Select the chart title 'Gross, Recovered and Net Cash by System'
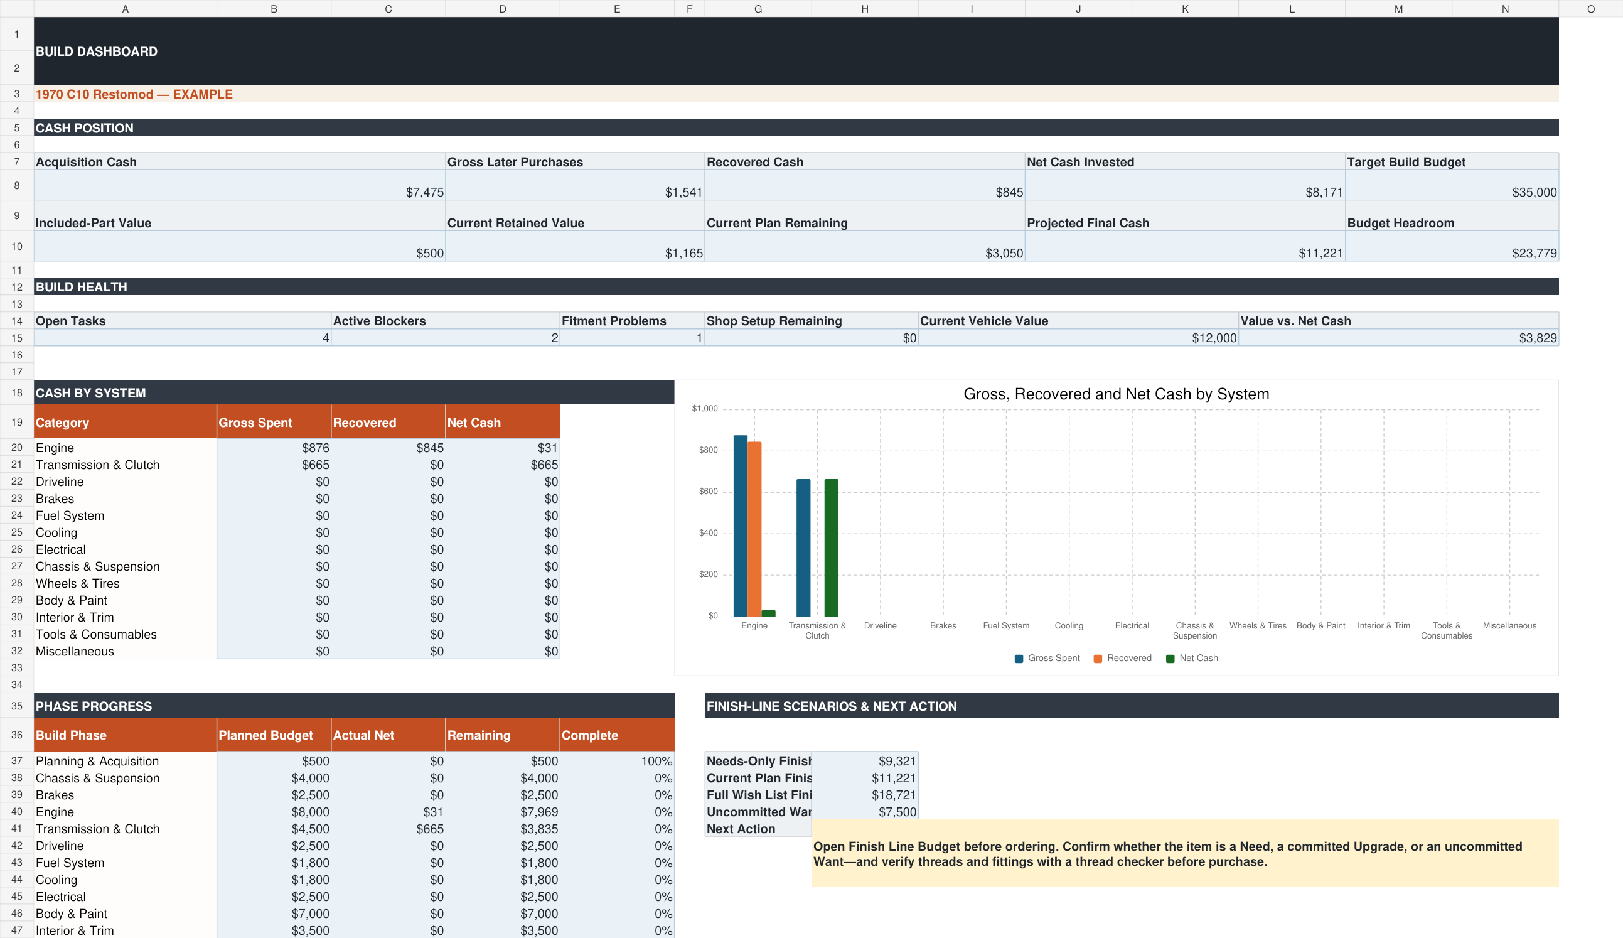 [1116, 394]
